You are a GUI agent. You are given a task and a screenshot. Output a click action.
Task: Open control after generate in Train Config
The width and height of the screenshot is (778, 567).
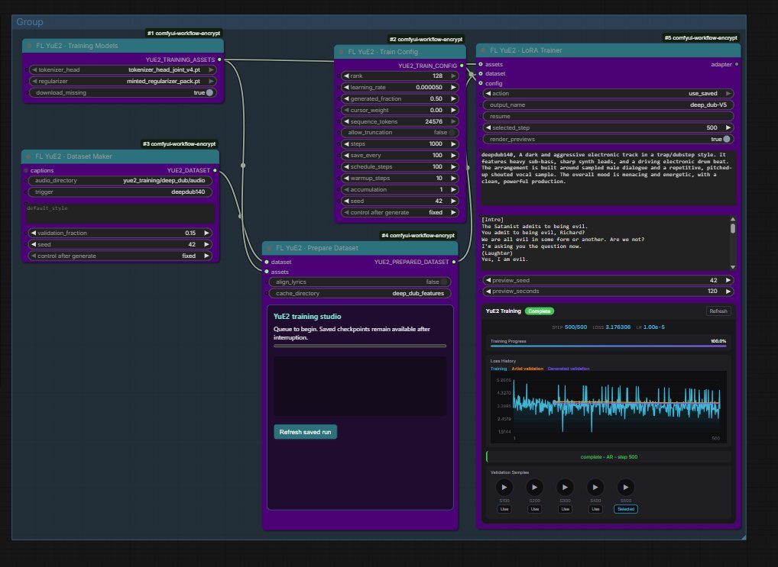click(400, 212)
